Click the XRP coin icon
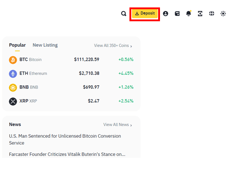Screen dimensions: 227x170 [x=13, y=101]
